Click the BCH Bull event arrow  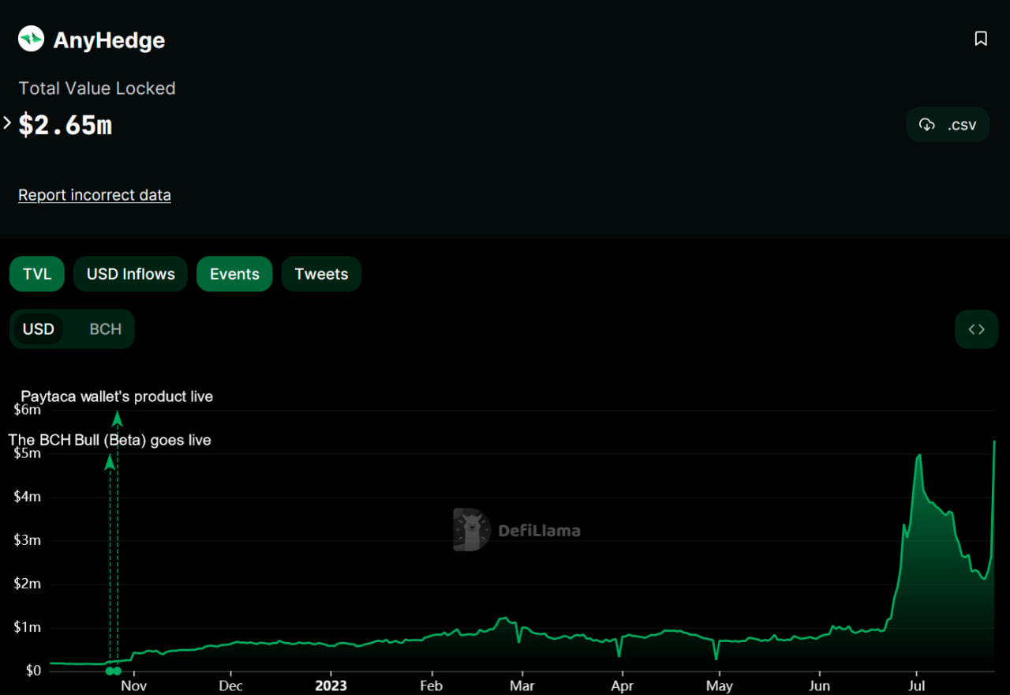110,462
